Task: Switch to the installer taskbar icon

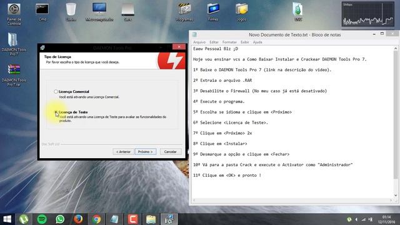Action: (x=169, y=219)
